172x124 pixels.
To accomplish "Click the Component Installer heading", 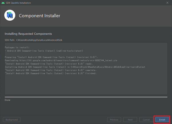I will [40, 15].
